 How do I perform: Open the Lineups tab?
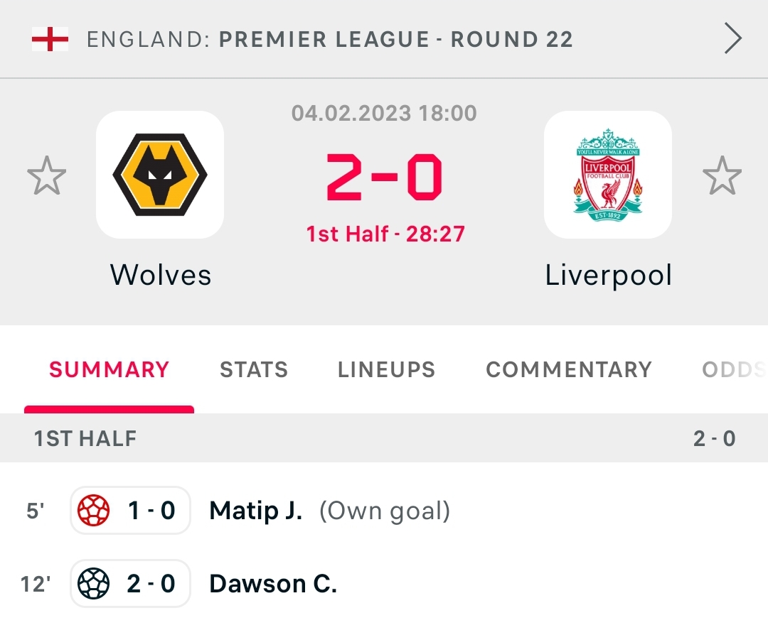coord(386,369)
